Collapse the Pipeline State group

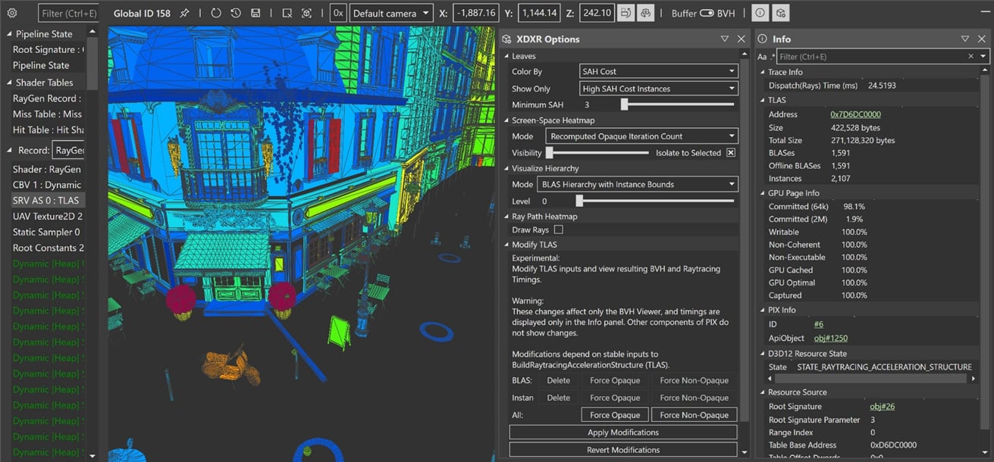click(x=9, y=34)
